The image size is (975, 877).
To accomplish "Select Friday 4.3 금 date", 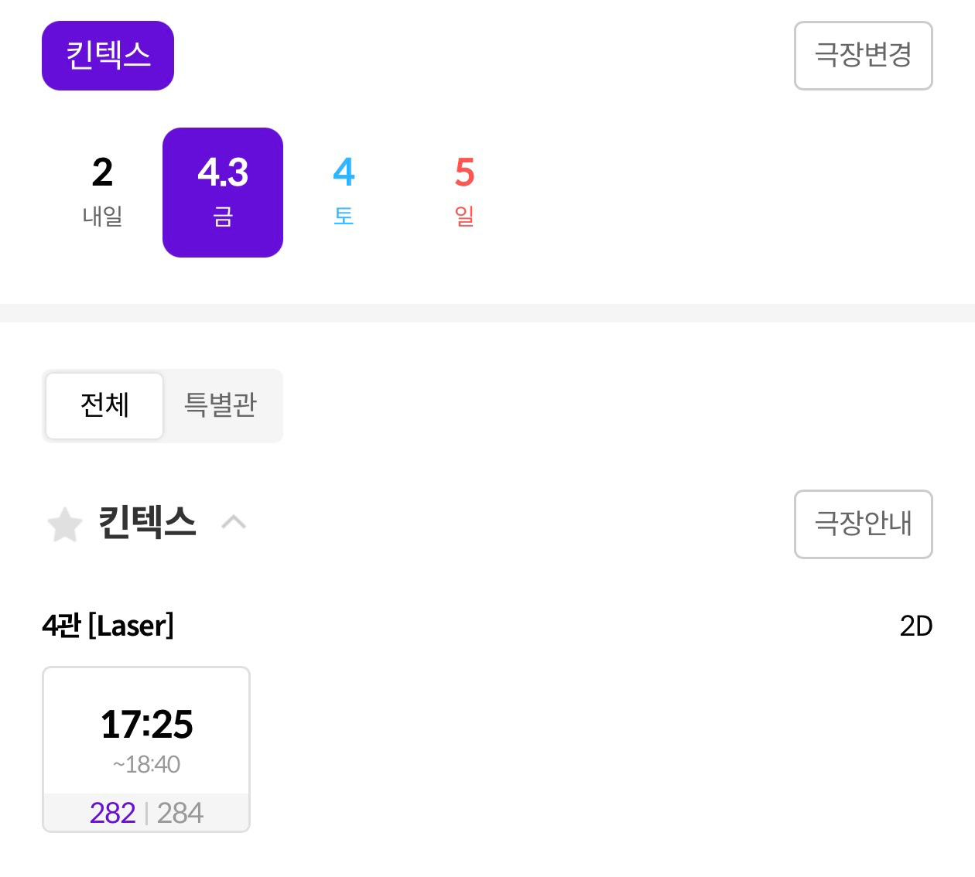I will (x=223, y=192).
